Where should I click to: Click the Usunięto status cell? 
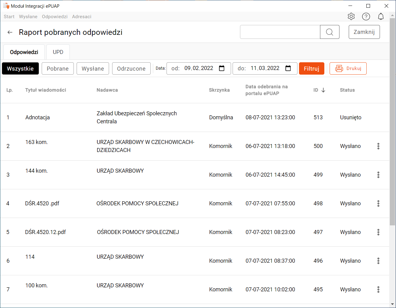coord(351,117)
